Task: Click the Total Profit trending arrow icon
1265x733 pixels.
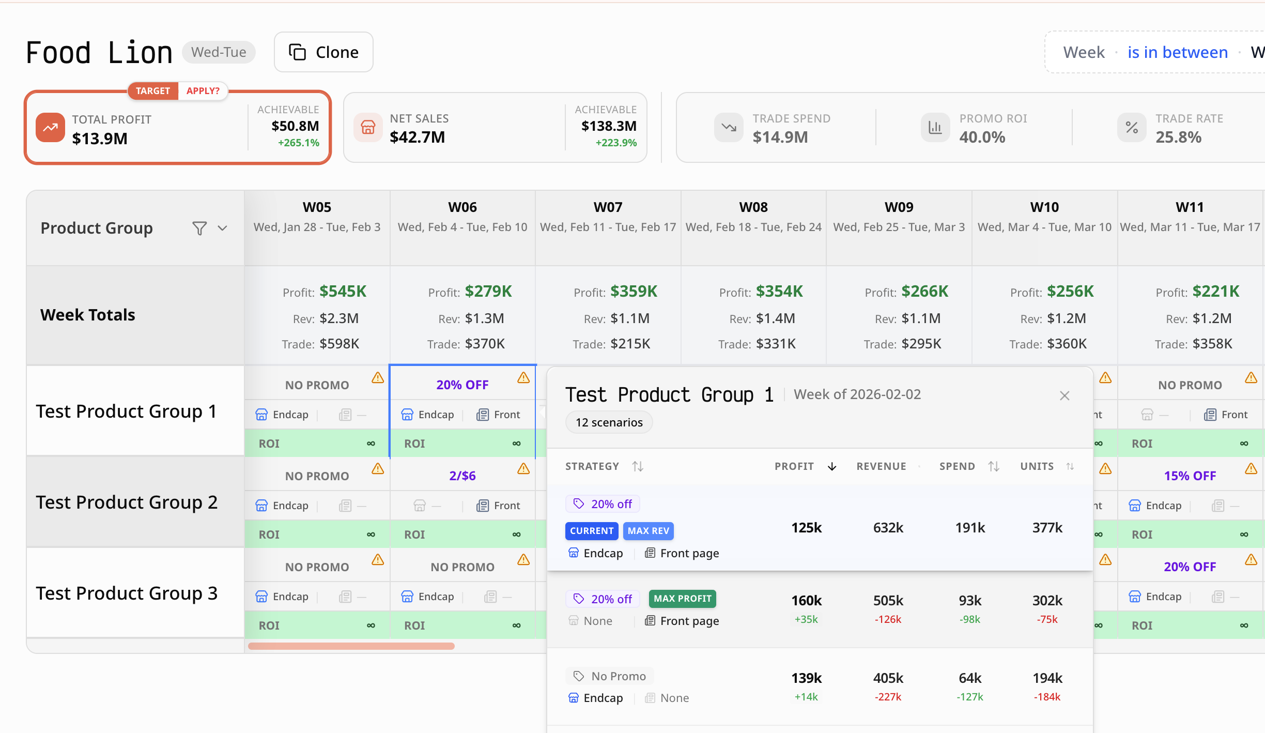Action: [x=50, y=128]
